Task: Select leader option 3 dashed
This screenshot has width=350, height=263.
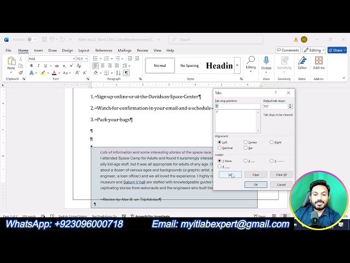Action: coord(271,161)
